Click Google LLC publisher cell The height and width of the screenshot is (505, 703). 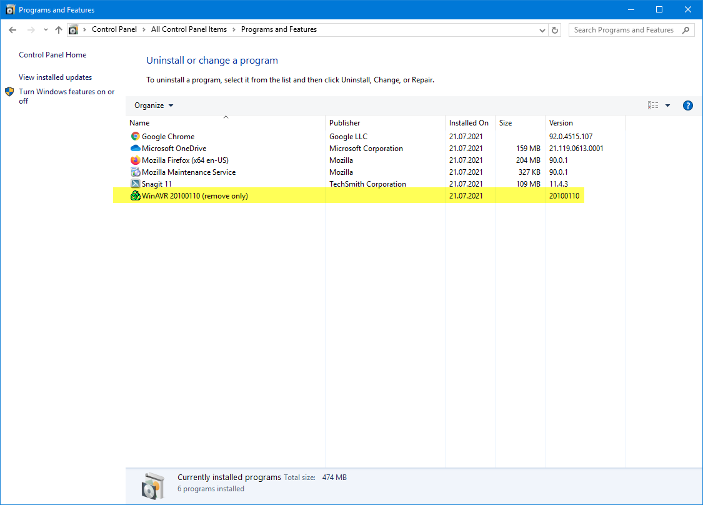[348, 137]
